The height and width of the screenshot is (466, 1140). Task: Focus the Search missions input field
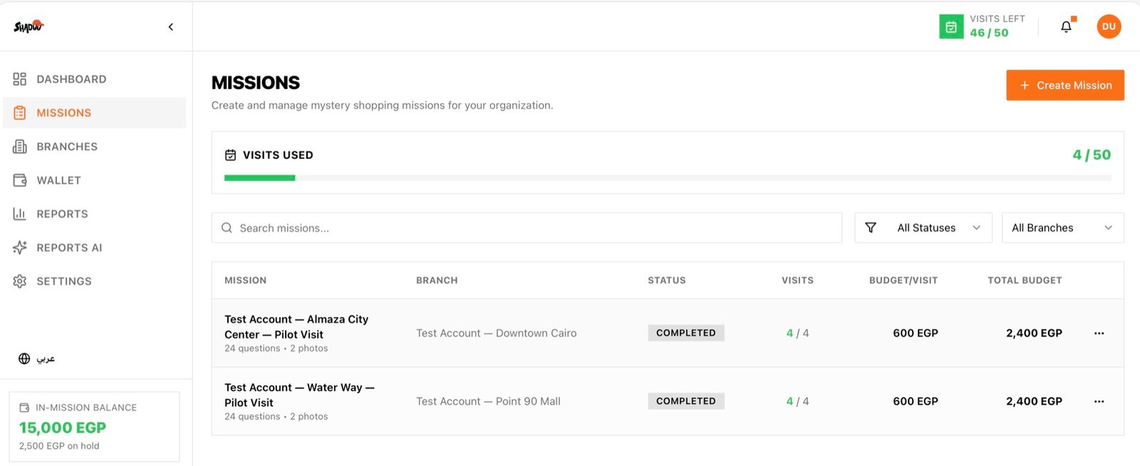point(527,228)
